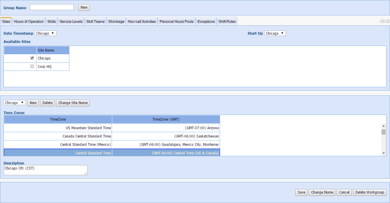
Task: Uncheck the Chicago site checkbox
Action: point(32,58)
